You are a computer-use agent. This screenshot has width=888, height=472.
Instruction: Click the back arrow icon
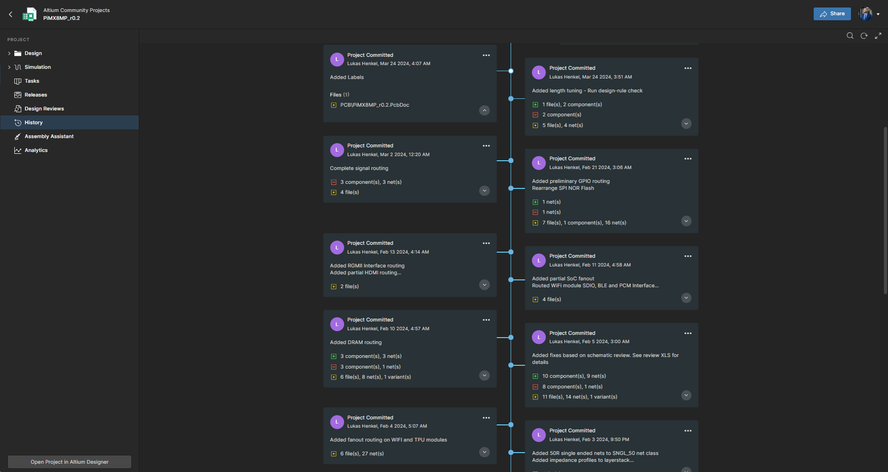point(11,14)
